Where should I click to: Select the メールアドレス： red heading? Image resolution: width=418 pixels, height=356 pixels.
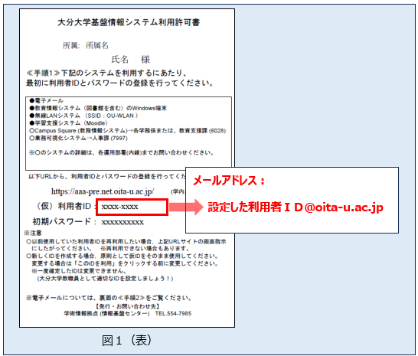point(229,181)
